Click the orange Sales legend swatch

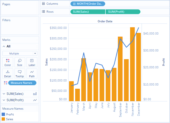pos(3,119)
